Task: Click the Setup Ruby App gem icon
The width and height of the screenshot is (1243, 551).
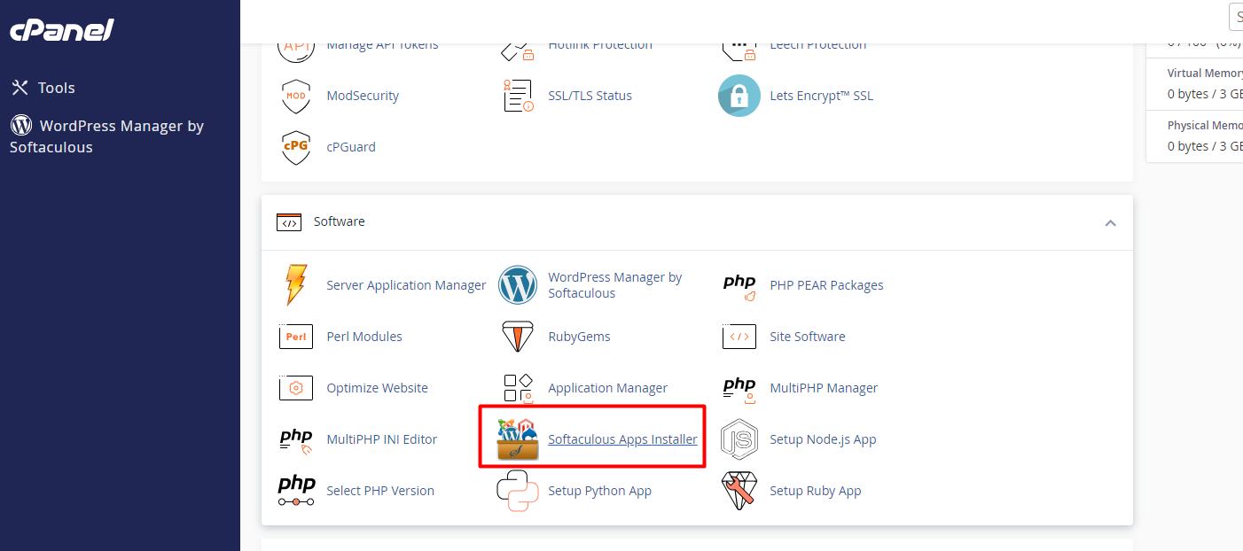Action: tap(739, 491)
